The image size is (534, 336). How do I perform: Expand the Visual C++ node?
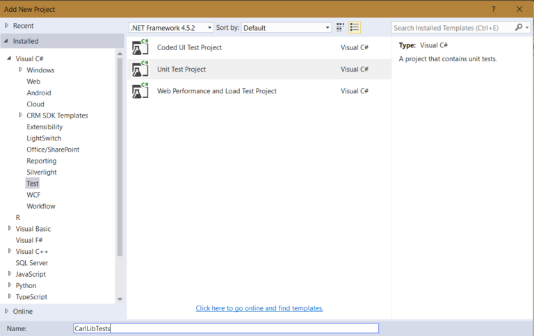10,251
